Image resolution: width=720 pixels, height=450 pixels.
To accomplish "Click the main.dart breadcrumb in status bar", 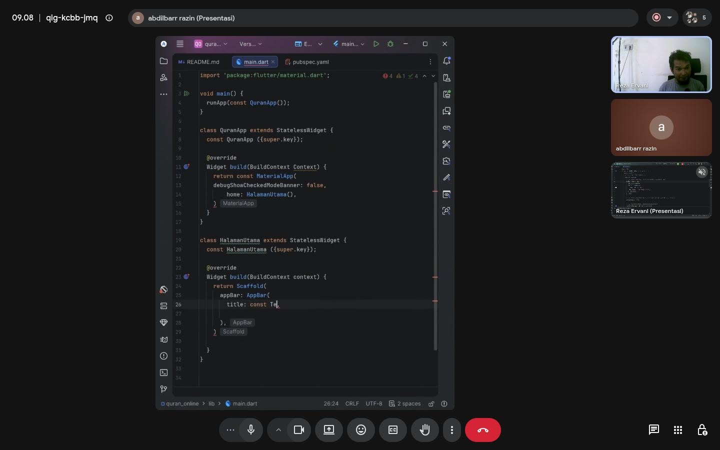I will [241, 403].
